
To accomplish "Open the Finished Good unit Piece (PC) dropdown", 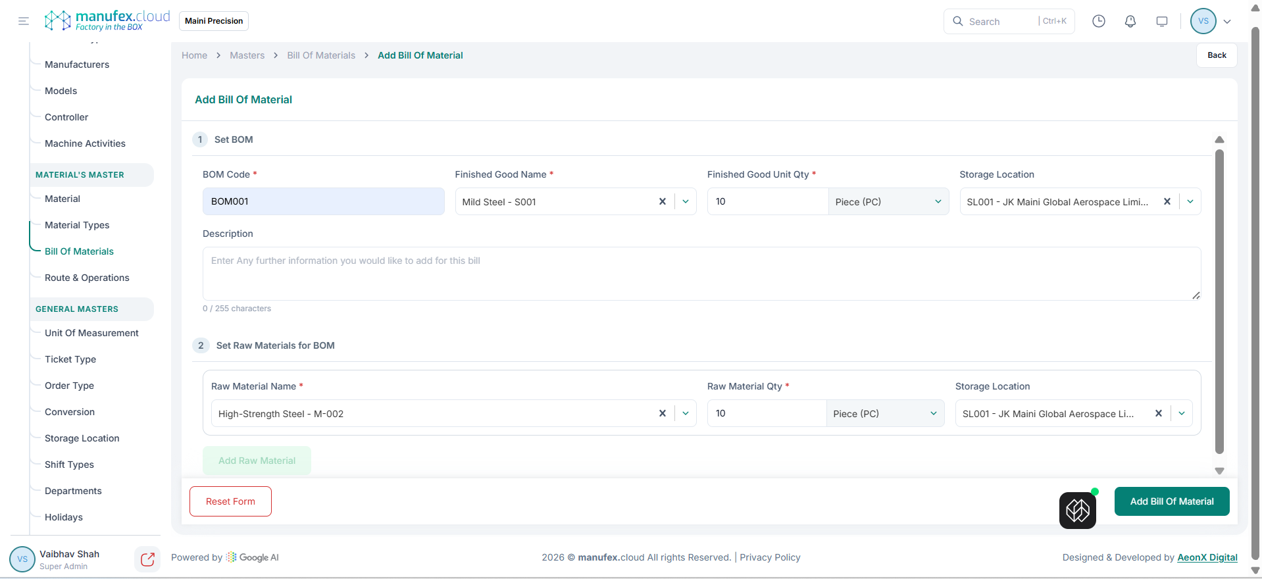I will click(x=888, y=201).
